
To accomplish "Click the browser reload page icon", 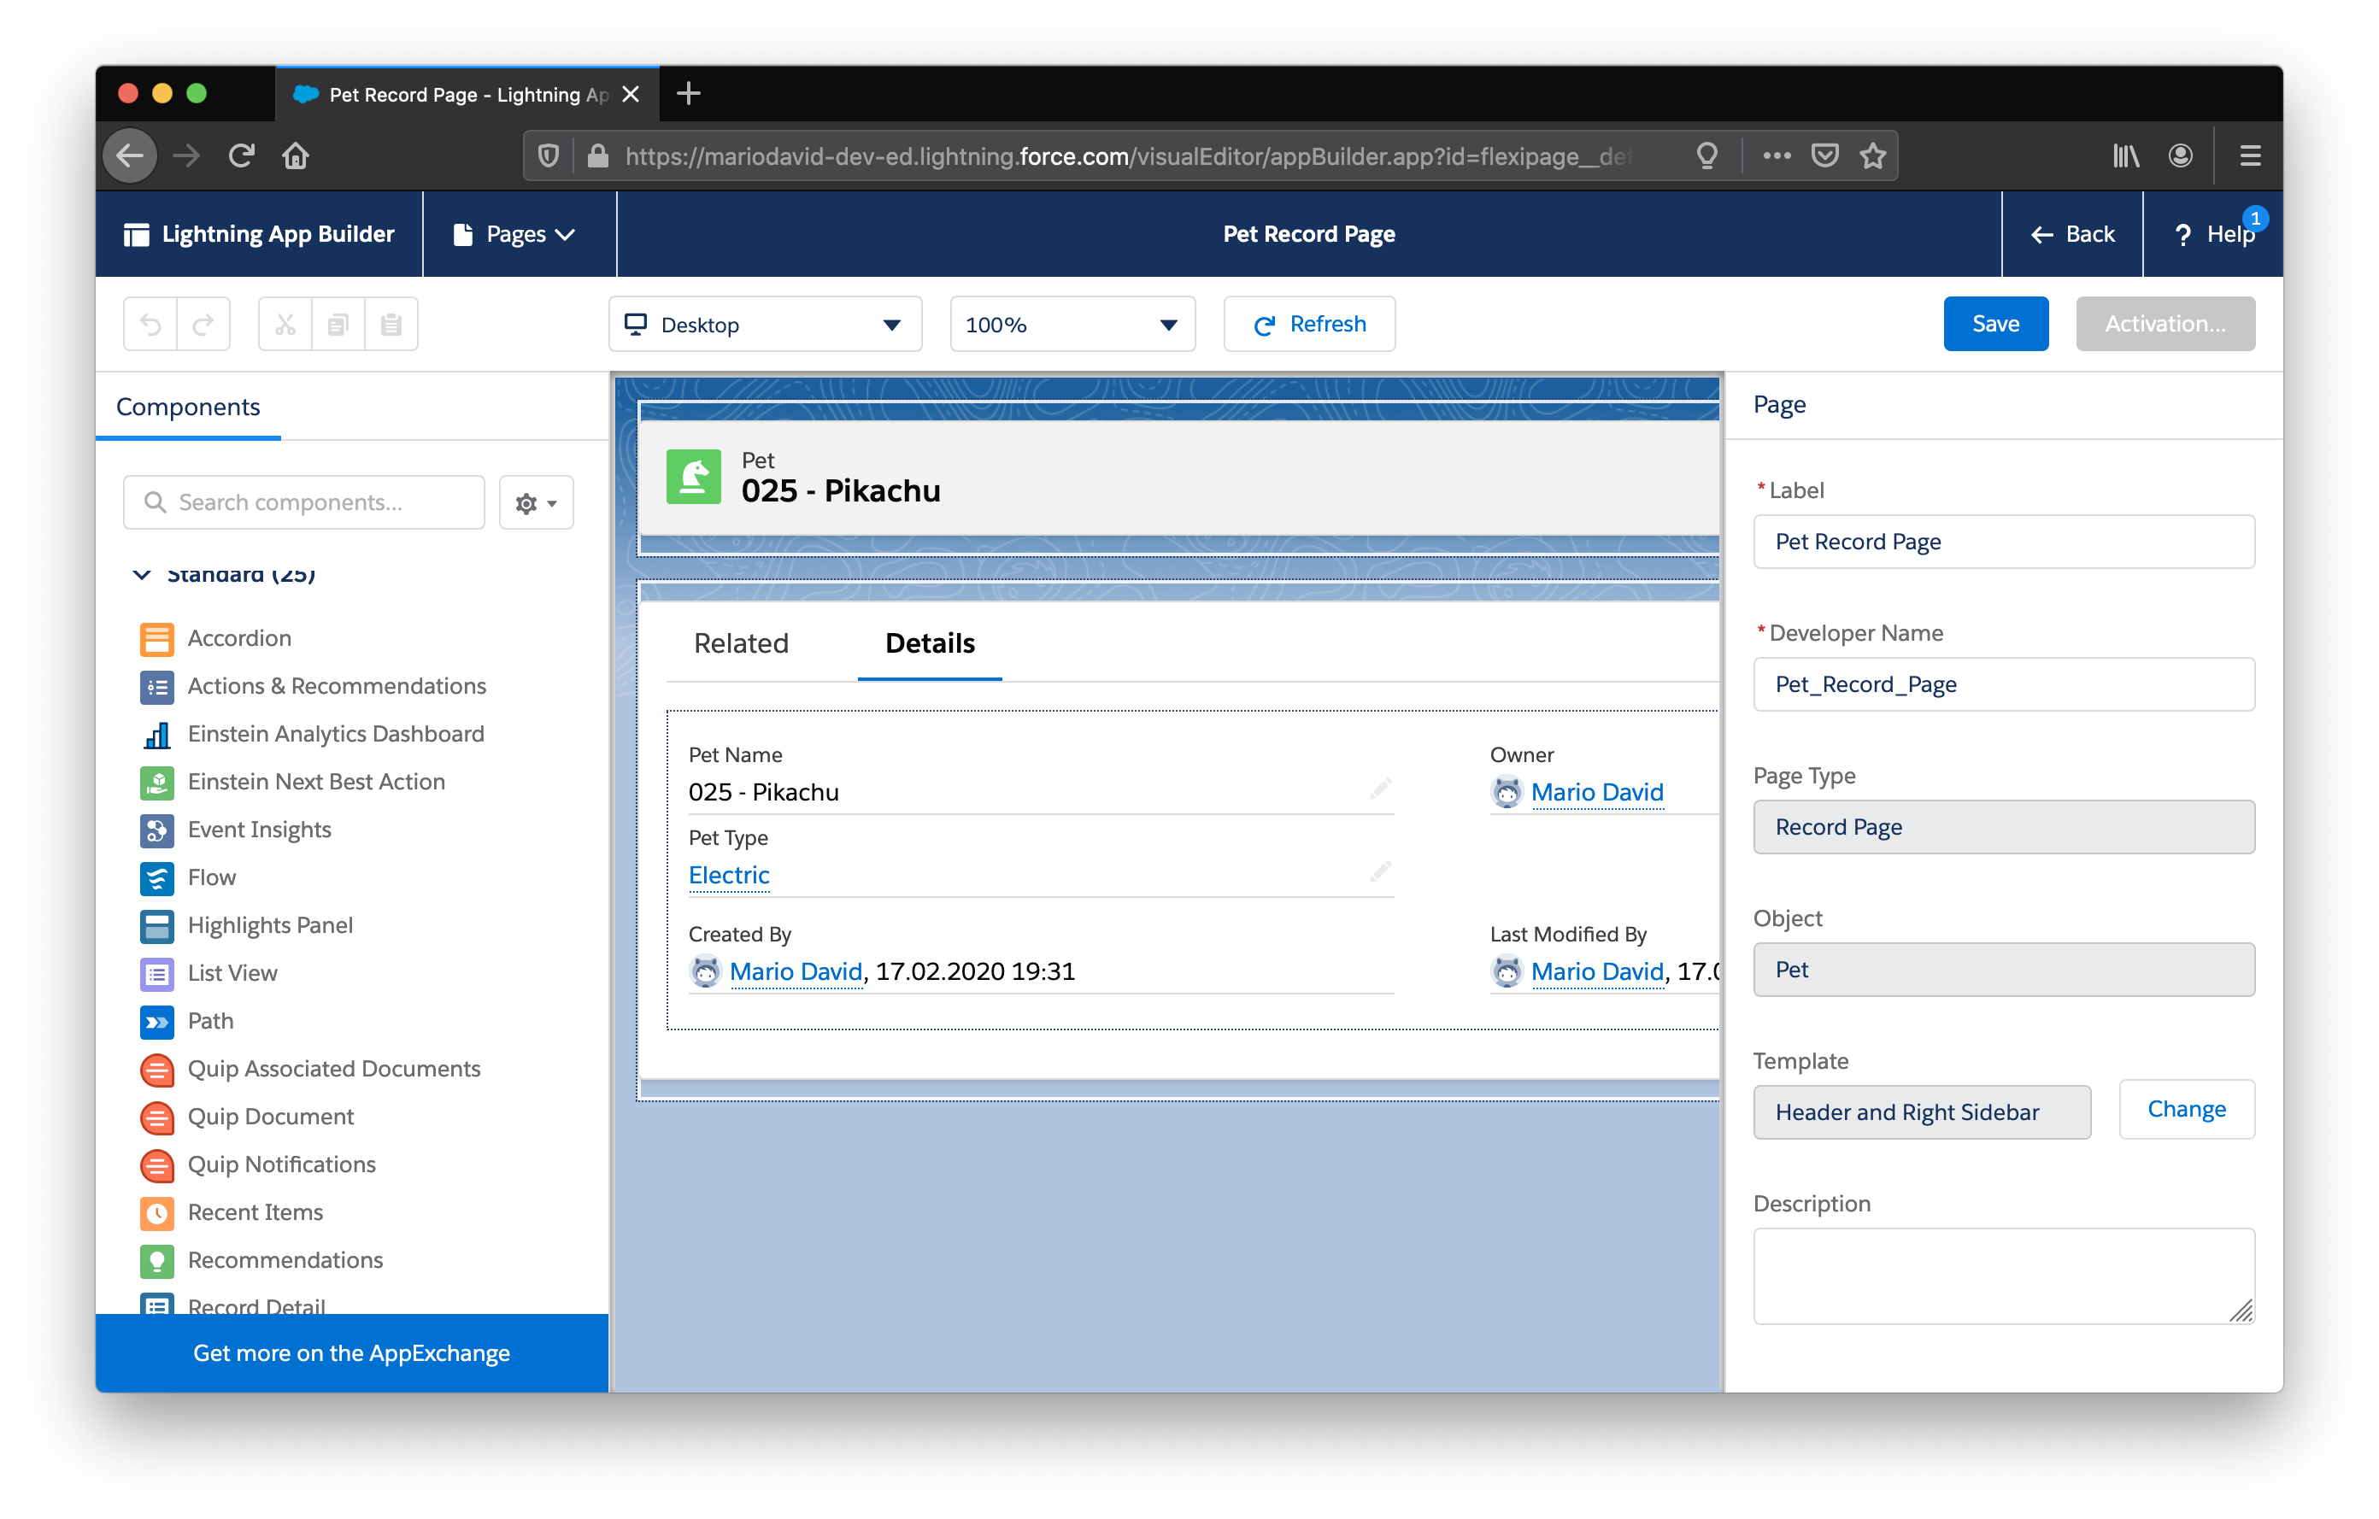I will pos(241,155).
